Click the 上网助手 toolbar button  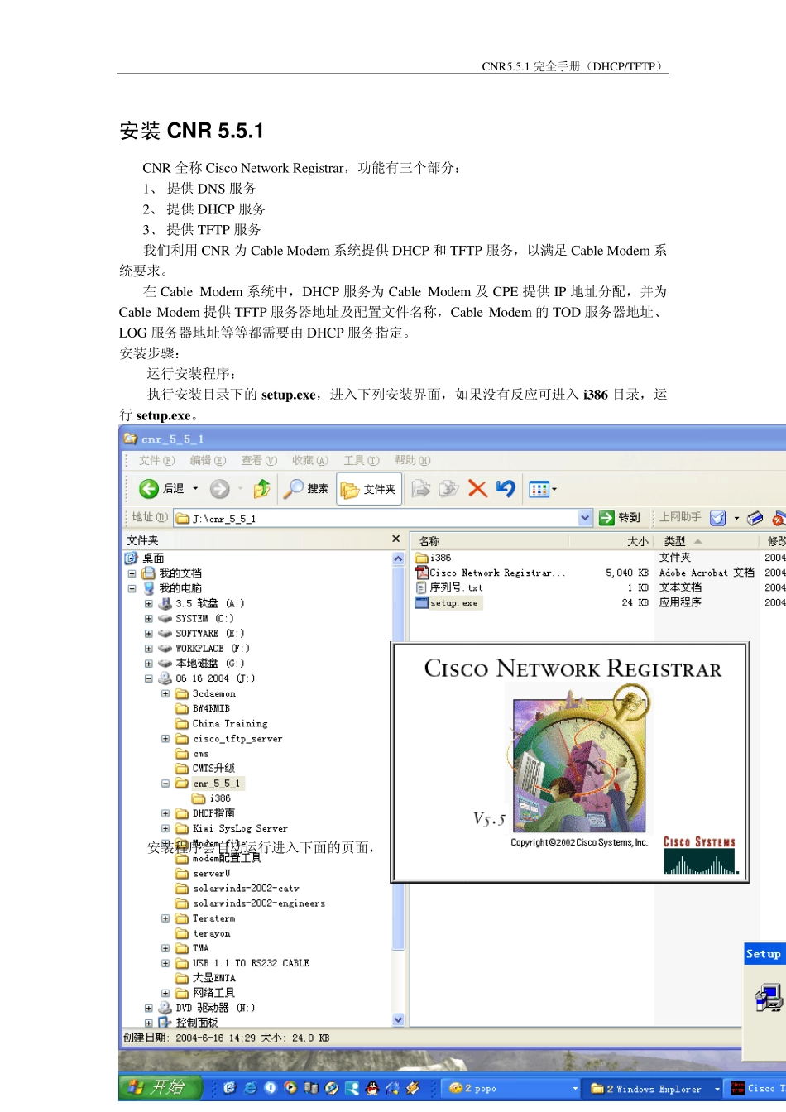680,517
